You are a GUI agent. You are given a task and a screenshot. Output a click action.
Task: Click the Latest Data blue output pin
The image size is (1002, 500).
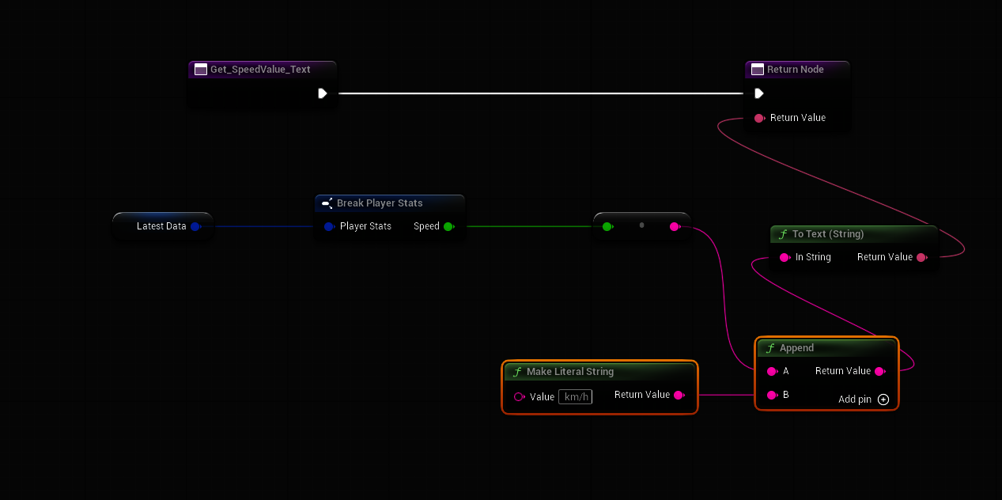point(195,226)
